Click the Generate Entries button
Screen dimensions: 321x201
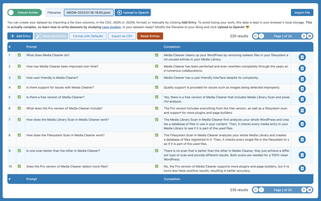(x=51, y=36)
